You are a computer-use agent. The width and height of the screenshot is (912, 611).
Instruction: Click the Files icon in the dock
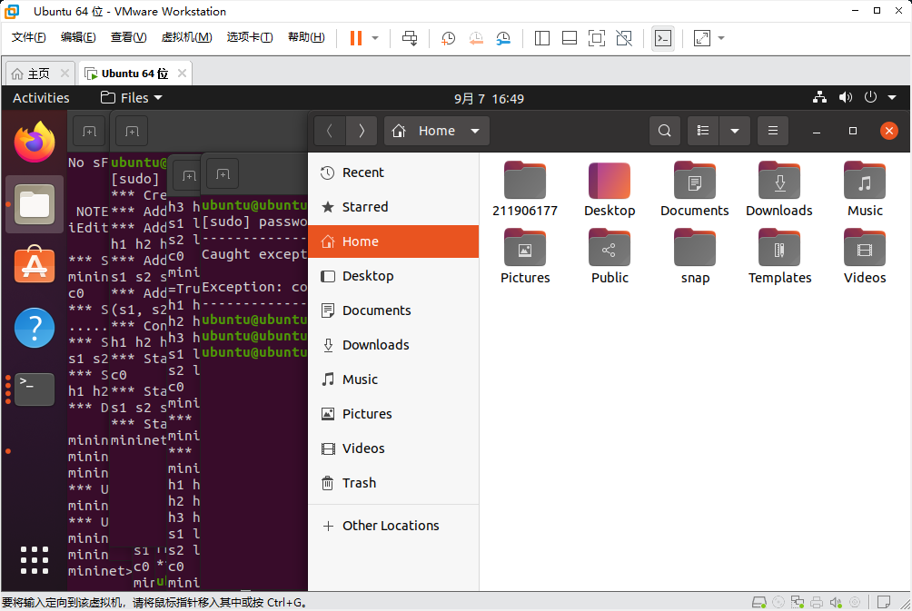click(x=35, y=204)
